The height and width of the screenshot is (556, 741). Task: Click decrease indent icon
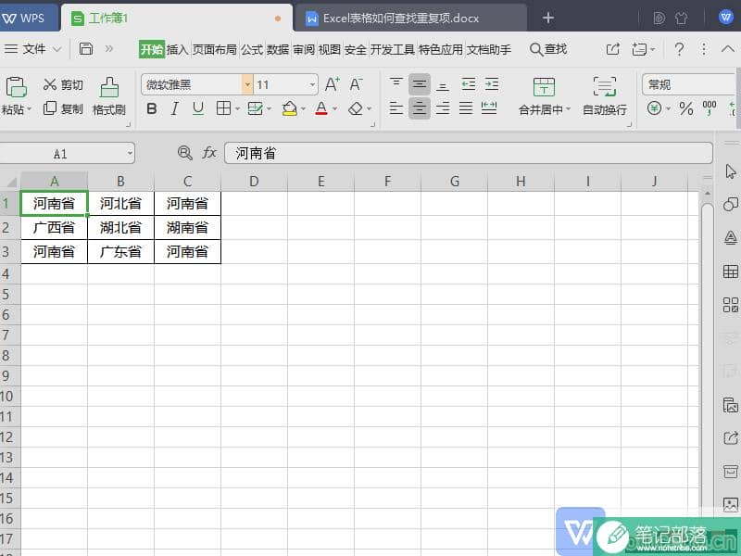click(x=469, y=84)
